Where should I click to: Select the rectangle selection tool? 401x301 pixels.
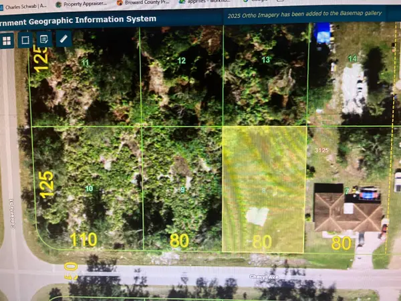[x=25, y=39]
